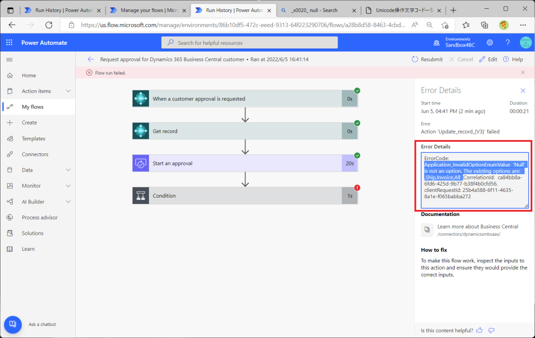Expand the Monitor menu

(x=68, y=186)
